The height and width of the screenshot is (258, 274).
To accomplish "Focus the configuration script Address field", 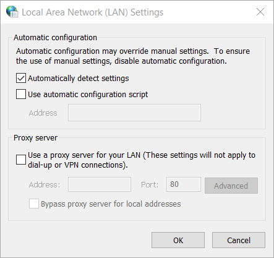I will coord(134,113).
